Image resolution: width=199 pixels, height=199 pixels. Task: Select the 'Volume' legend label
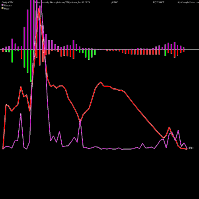[x=8, y=6]
